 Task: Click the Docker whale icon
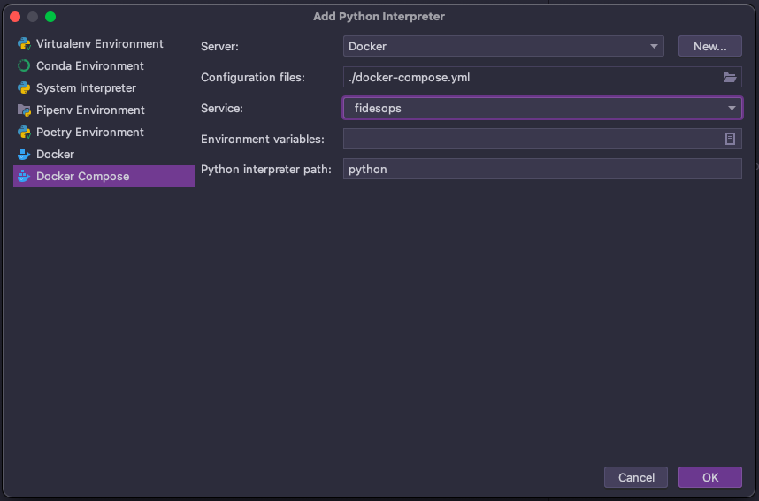pos(24,155)
